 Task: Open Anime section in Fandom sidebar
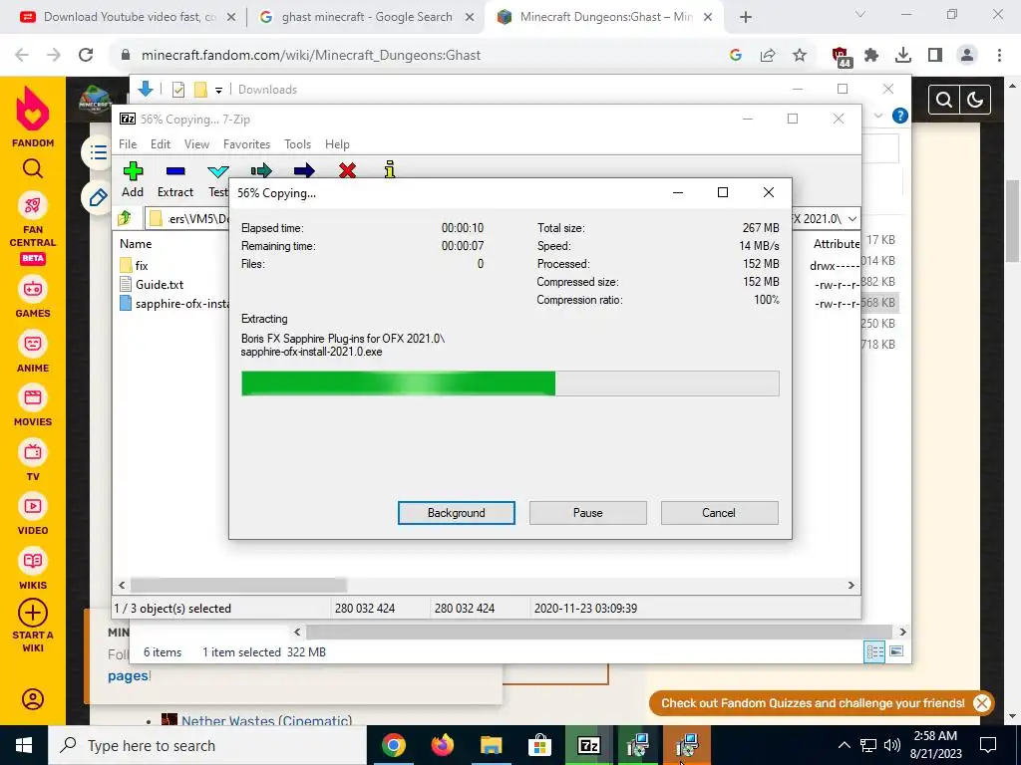[33, 352]
